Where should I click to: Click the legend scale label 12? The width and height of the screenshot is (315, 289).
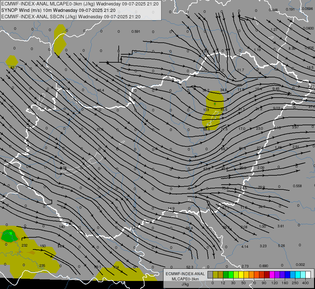223,283
